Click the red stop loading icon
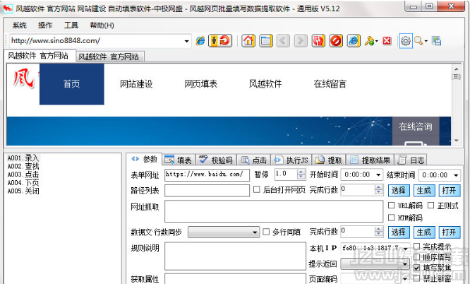 (x=336, y=40)
